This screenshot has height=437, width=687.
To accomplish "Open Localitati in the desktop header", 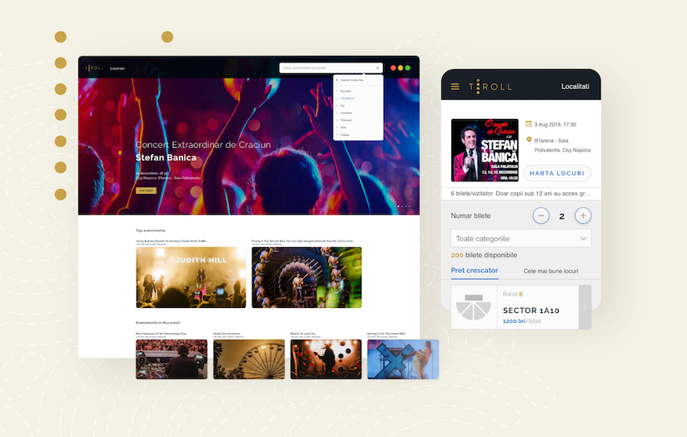I will point(117,68).
